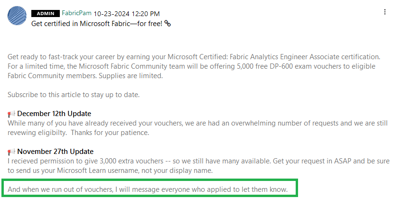The width and height of the screenshot is (402, 198).
Task: Select the 'December 12th Update' heading
Action: [54, 114]
